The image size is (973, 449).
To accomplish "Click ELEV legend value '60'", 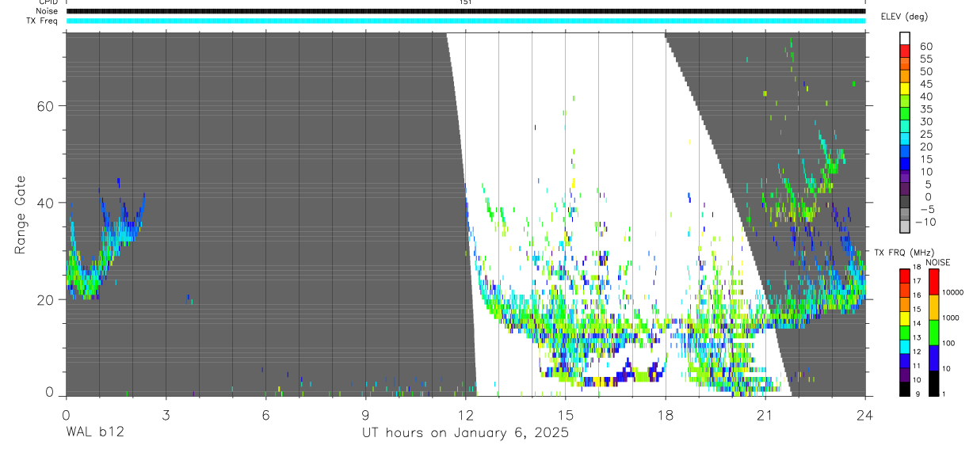I will coord(926,47).
